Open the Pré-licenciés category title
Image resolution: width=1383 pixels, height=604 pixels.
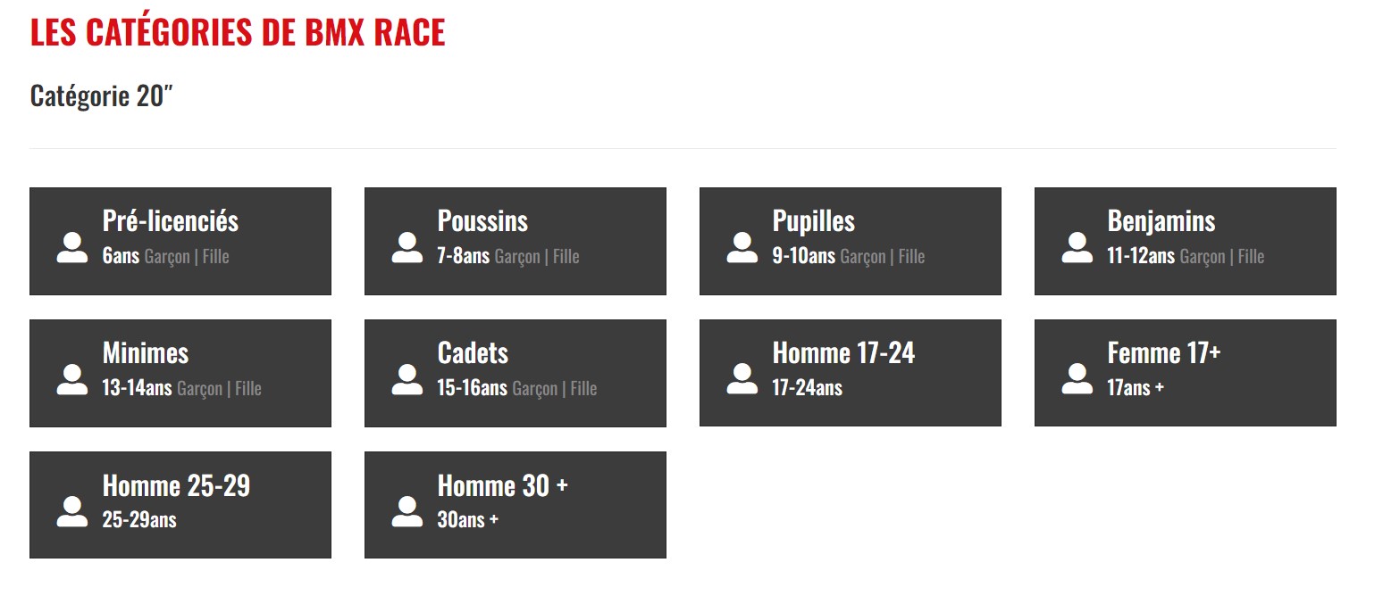(x=171, y=221)
